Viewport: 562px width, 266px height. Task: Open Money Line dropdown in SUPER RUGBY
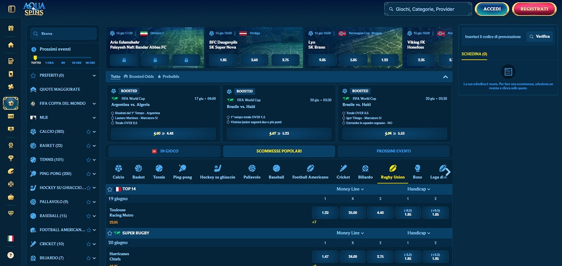pyautogui.click(x=350, y=233)
